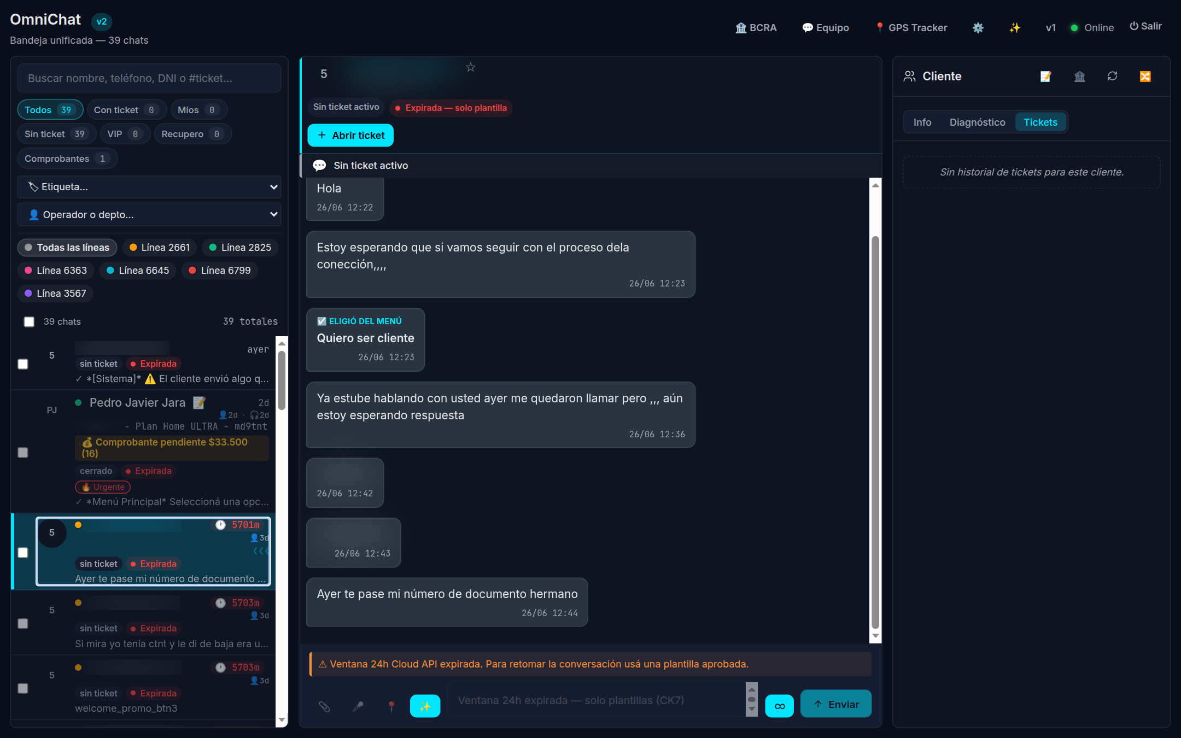The image size is (1181, 738).
Task: Click scroll-up arrow of chat list
Action: pos(282,344)
